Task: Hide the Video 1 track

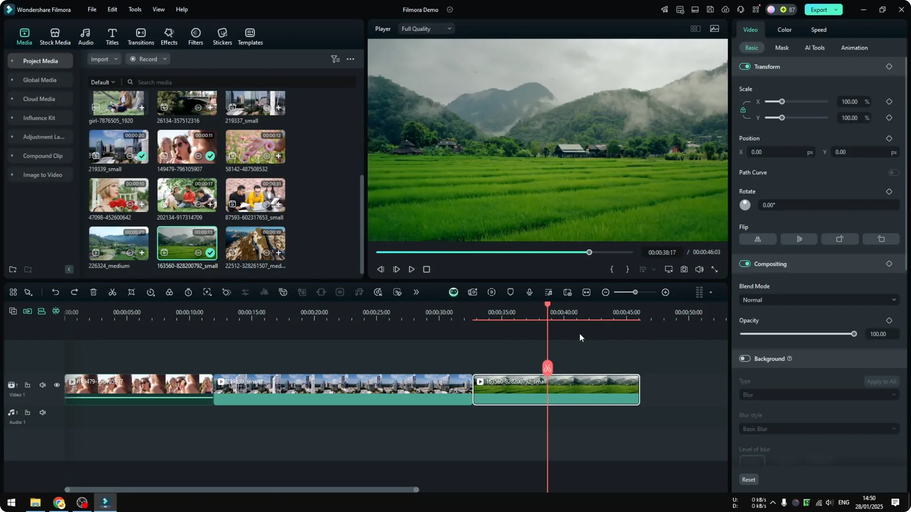Action: click(56, 385)
